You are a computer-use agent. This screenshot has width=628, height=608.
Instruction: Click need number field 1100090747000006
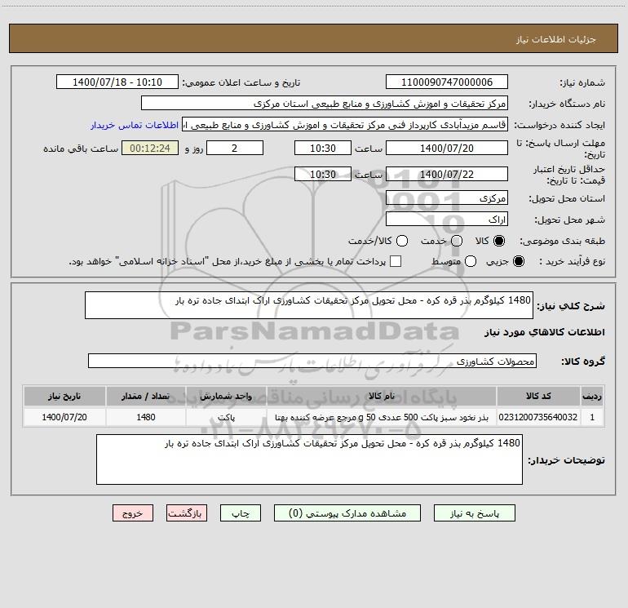coord(447,82)
